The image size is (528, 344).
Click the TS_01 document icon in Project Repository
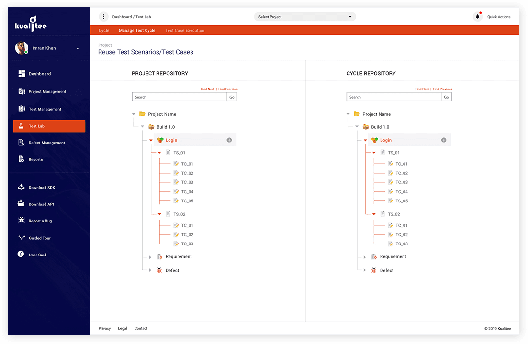[168, 153]
